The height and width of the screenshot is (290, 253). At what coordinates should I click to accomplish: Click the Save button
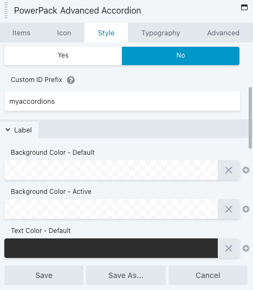44,275
